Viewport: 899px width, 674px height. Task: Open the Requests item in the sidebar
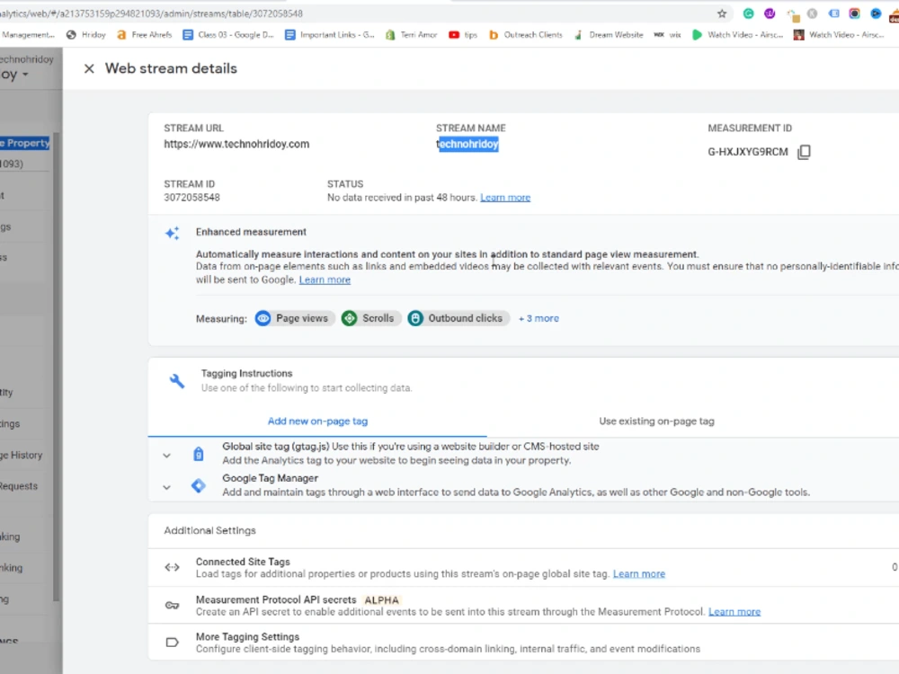(19, 486)
